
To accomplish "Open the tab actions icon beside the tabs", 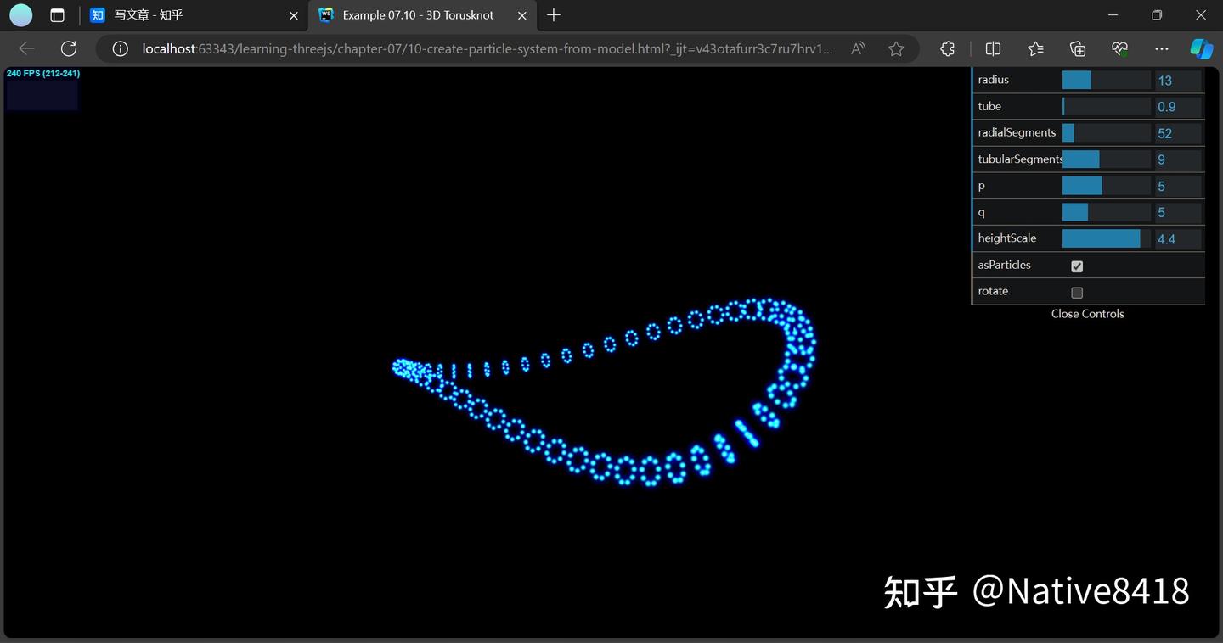I will [56, 14].
